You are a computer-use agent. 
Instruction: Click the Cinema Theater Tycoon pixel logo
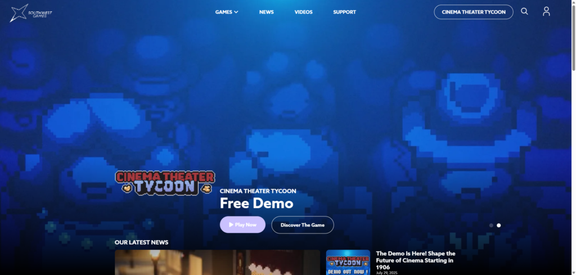165,183
